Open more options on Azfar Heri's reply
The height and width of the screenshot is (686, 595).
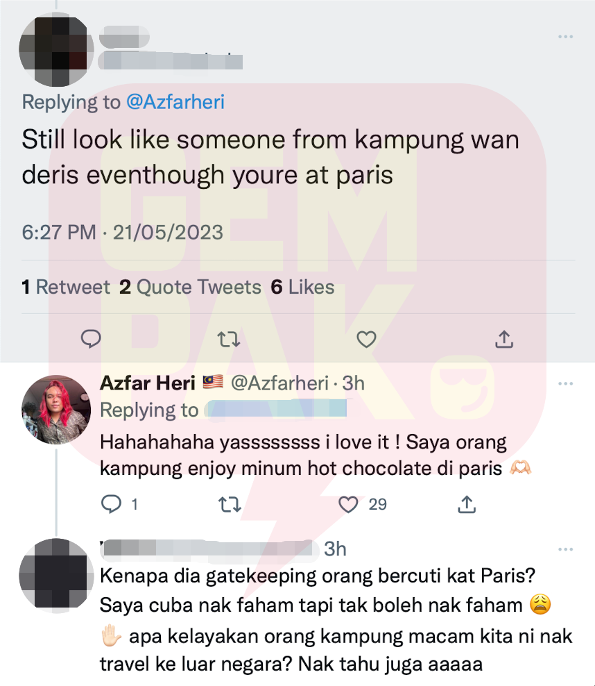click(x=565, y=384)
